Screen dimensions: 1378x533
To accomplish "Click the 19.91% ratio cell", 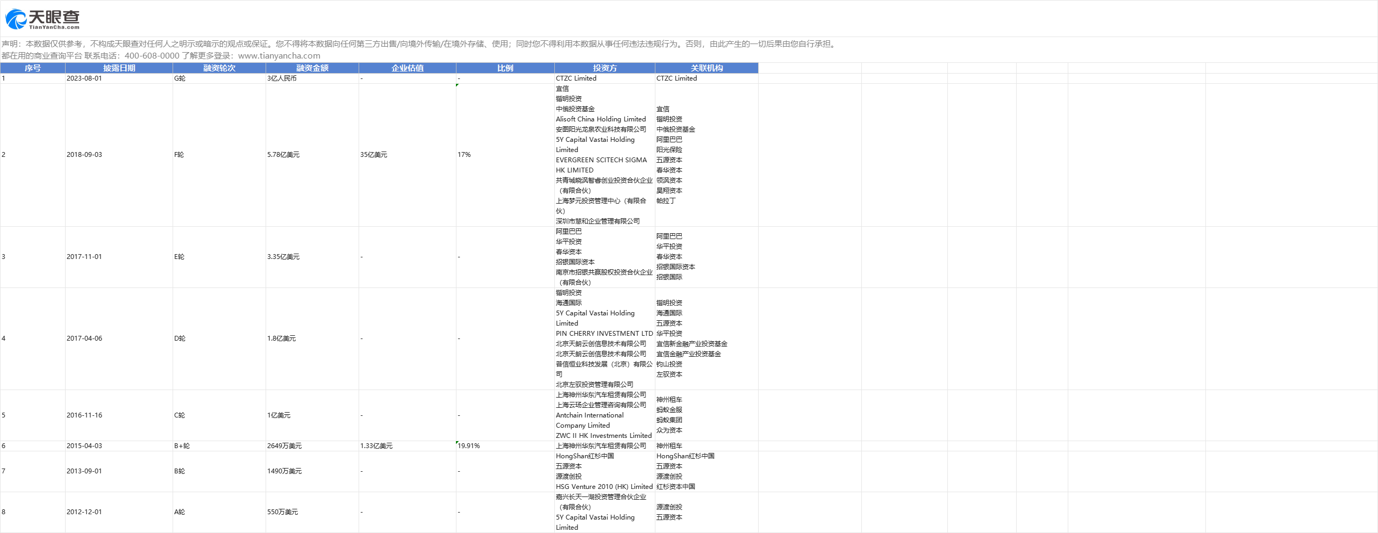I will click(505, 446).
